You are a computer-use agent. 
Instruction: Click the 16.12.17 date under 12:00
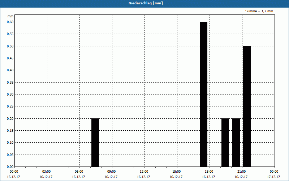tap(143, 177)
